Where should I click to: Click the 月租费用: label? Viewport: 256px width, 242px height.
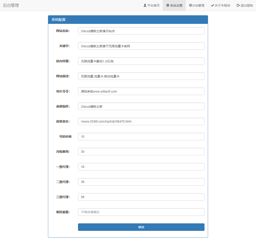pyautogui.click(x=63, y=152)
